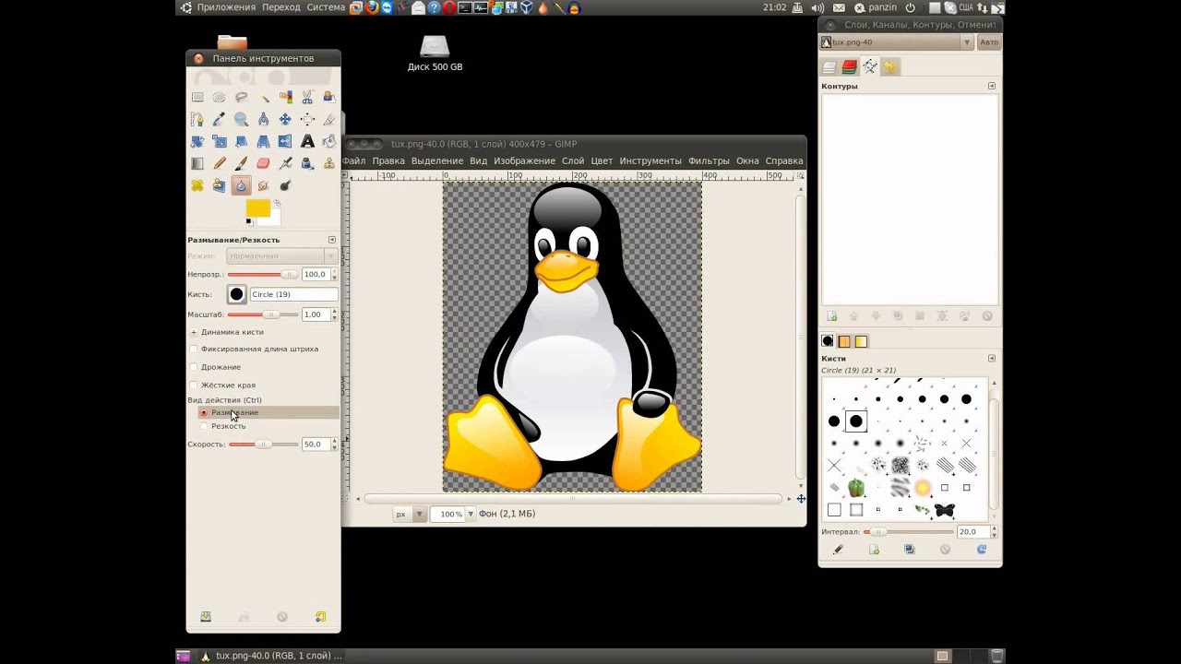Click the Авто button
1181x664 pixels.
[989, 41]
